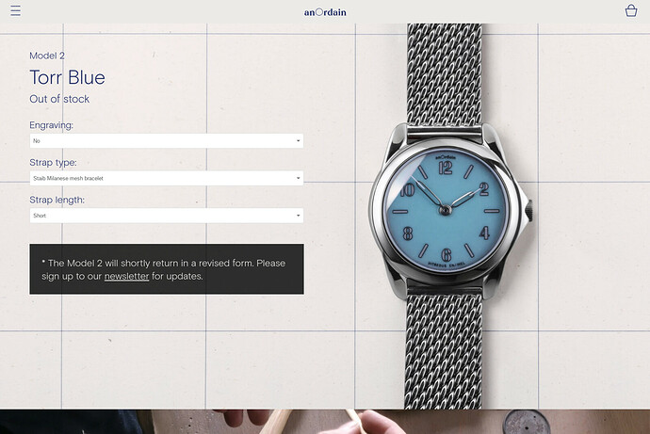The image size is (650, 434).
Task: Click the number 12 on the dial
Action: 446,169
